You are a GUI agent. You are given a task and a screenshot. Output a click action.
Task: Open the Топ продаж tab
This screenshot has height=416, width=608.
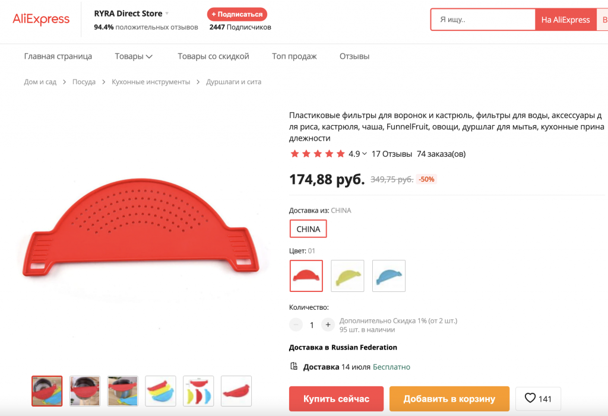pyautogui.click(x=294, y=56)
